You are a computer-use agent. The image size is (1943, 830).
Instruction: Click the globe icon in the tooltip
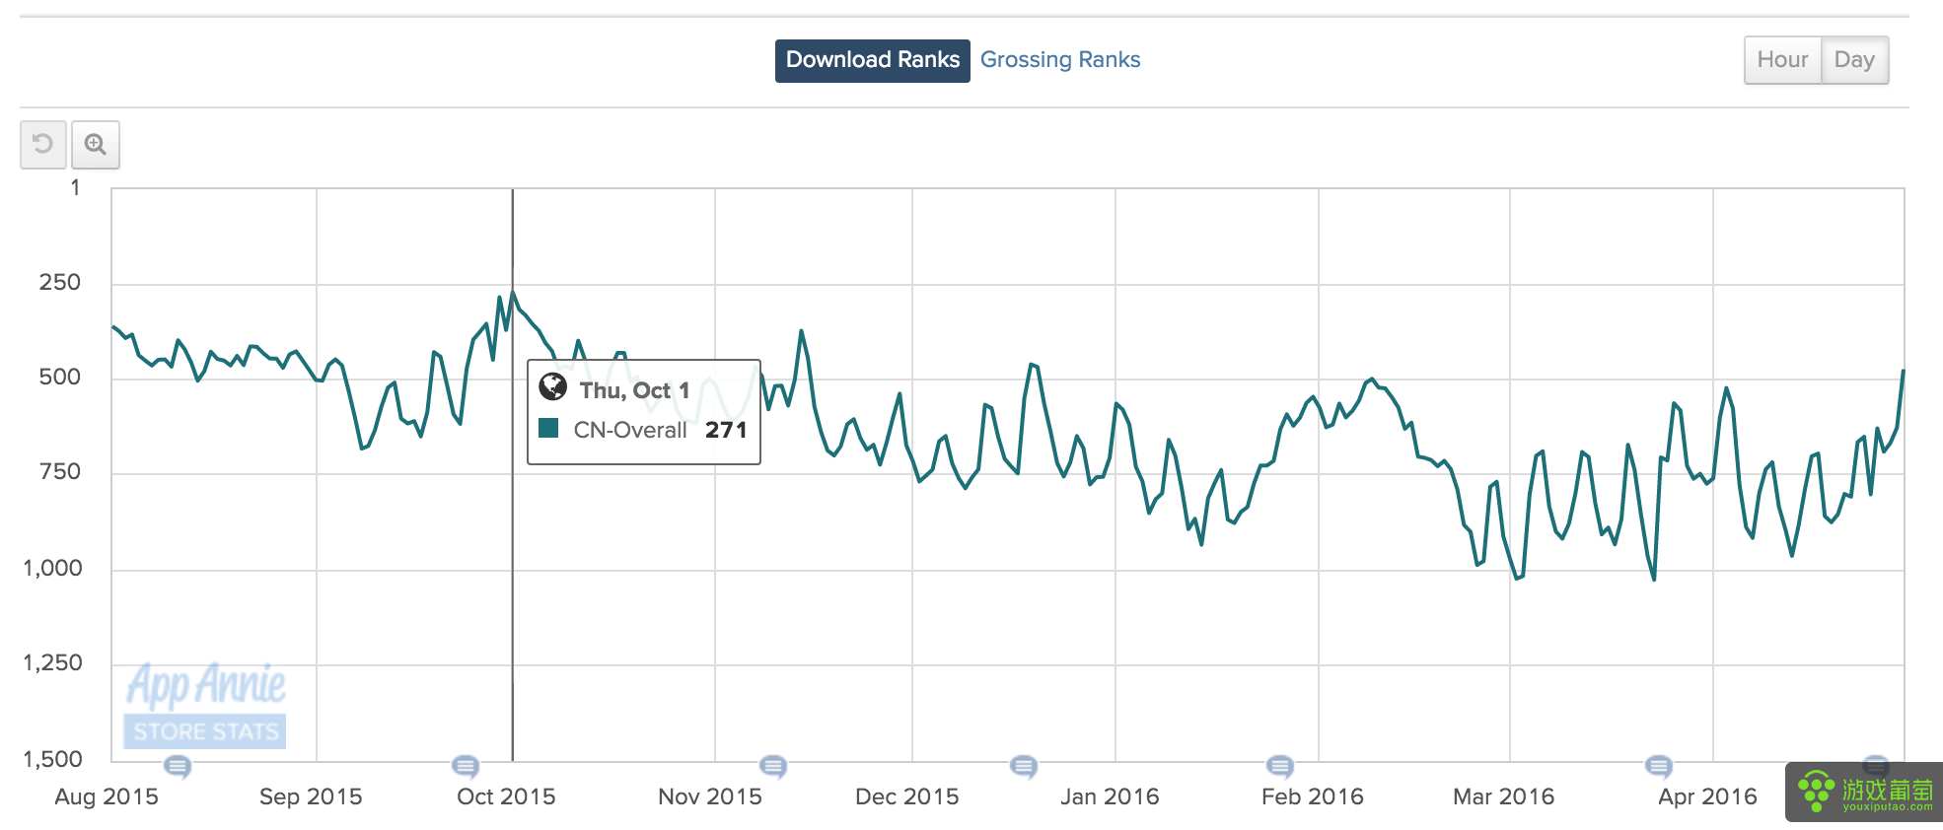click(553, 387)
